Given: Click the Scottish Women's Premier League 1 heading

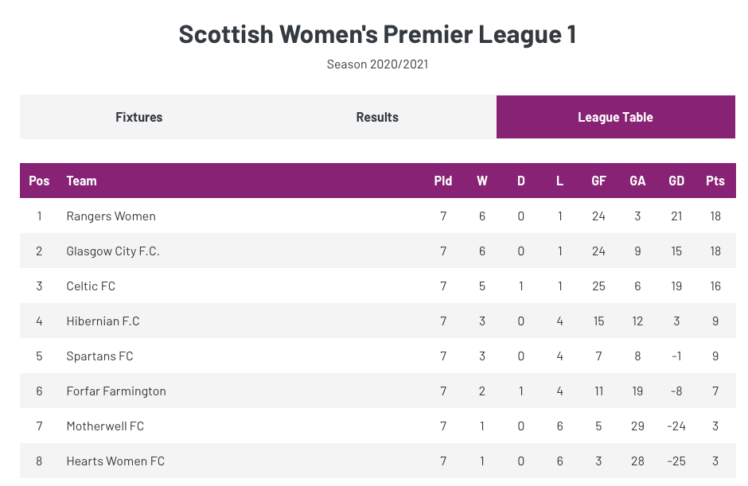Looking at the screenshot, I should [x=377, y=34].
